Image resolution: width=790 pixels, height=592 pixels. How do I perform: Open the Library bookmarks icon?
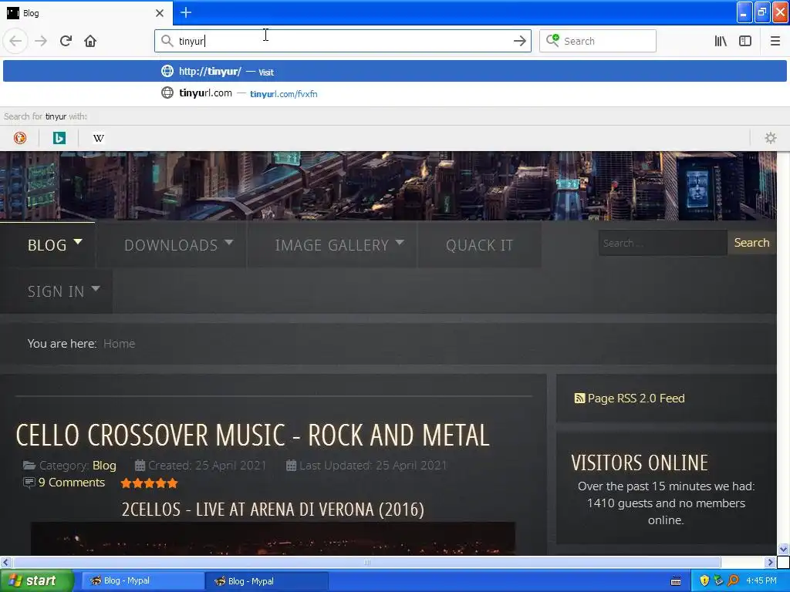point(721,41)
